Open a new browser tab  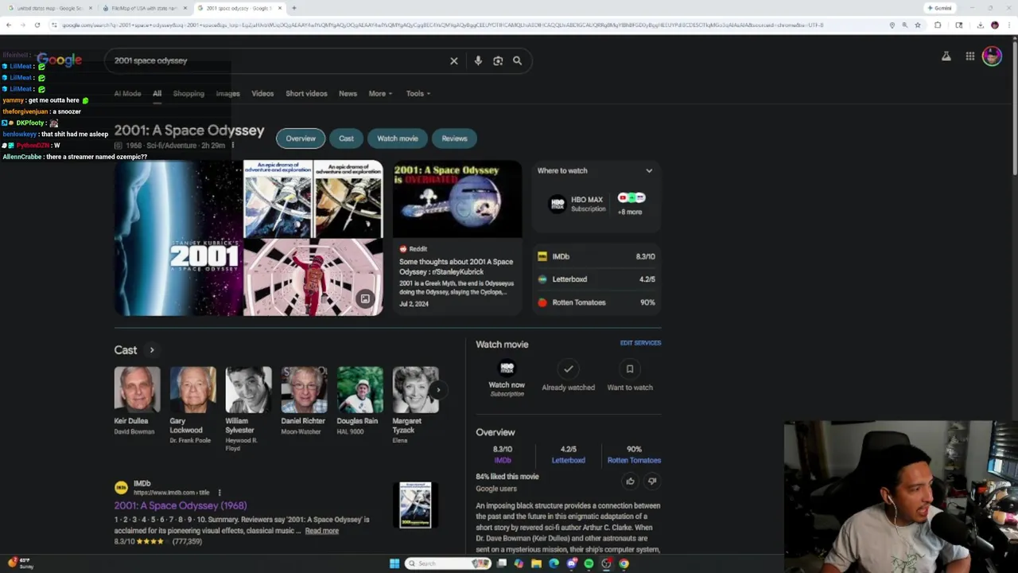pyautogui.click(x=293, y=8)
